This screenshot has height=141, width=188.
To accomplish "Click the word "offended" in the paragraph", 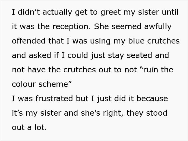I will (x=29, y=41).
